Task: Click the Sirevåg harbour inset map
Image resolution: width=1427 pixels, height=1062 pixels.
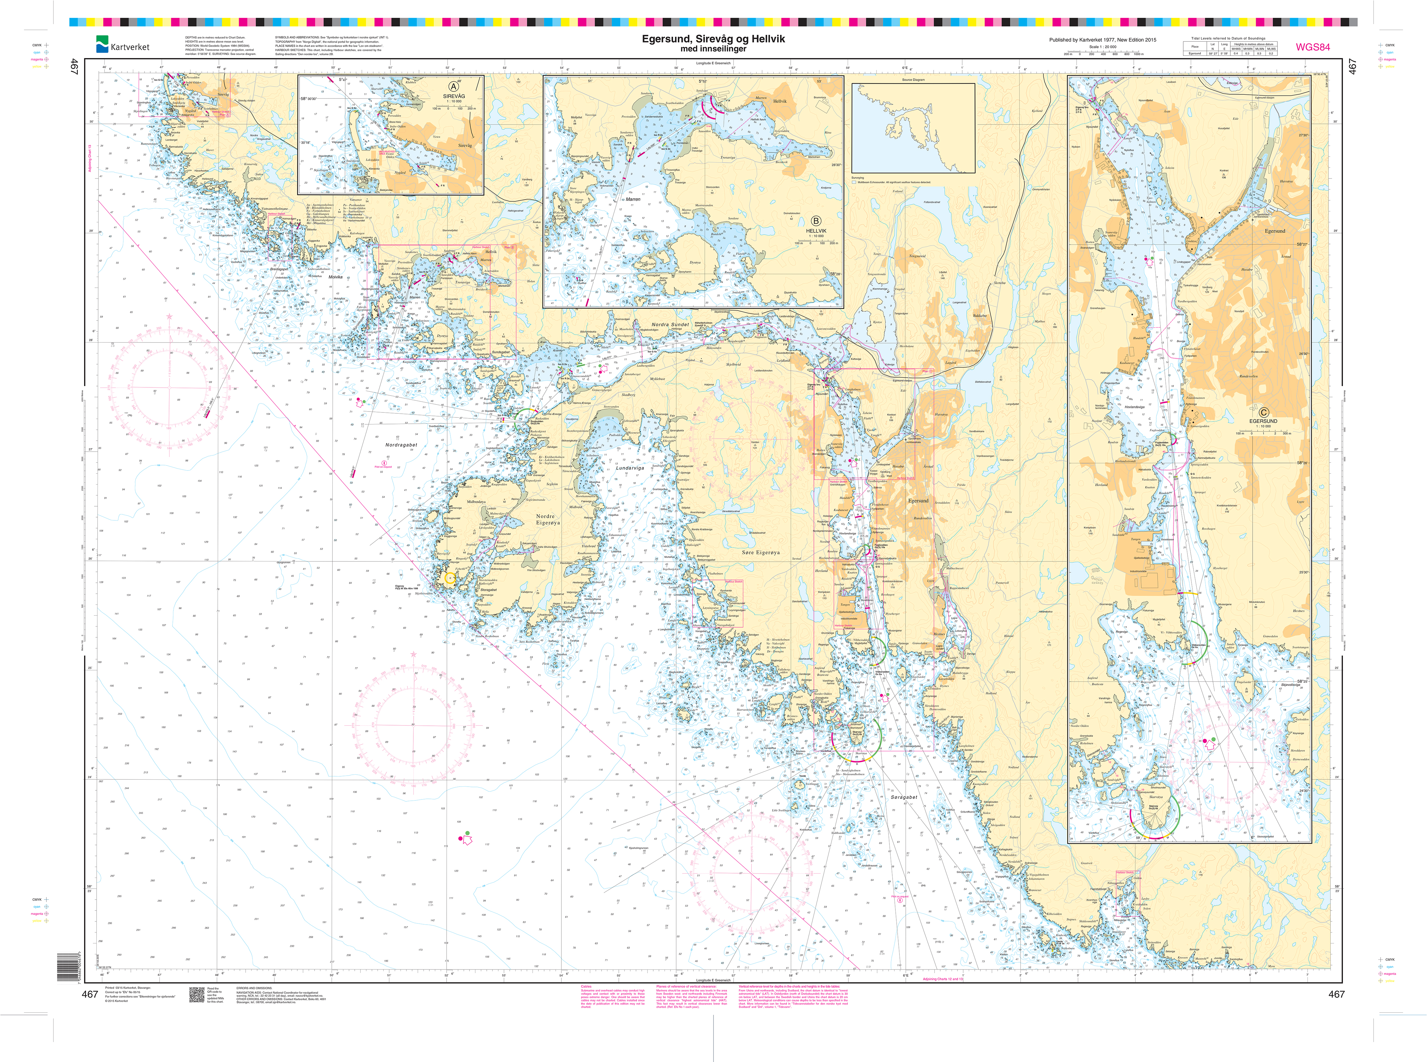Action: point(391,135)
